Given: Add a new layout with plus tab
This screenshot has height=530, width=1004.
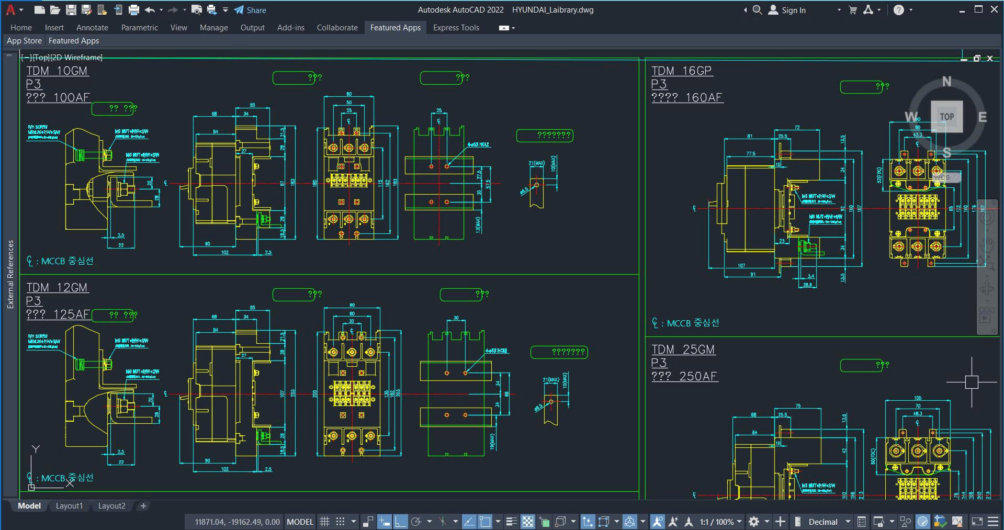Looking at the screenshot, I should pyautogui.click(x=143, y=506).
